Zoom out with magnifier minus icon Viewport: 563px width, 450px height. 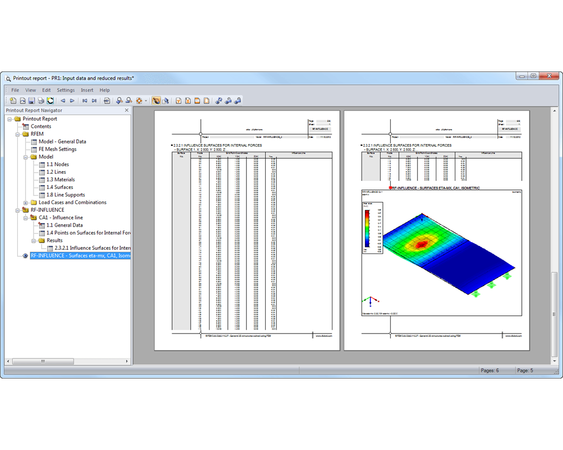pyautogui.click(x=128, y=101)
